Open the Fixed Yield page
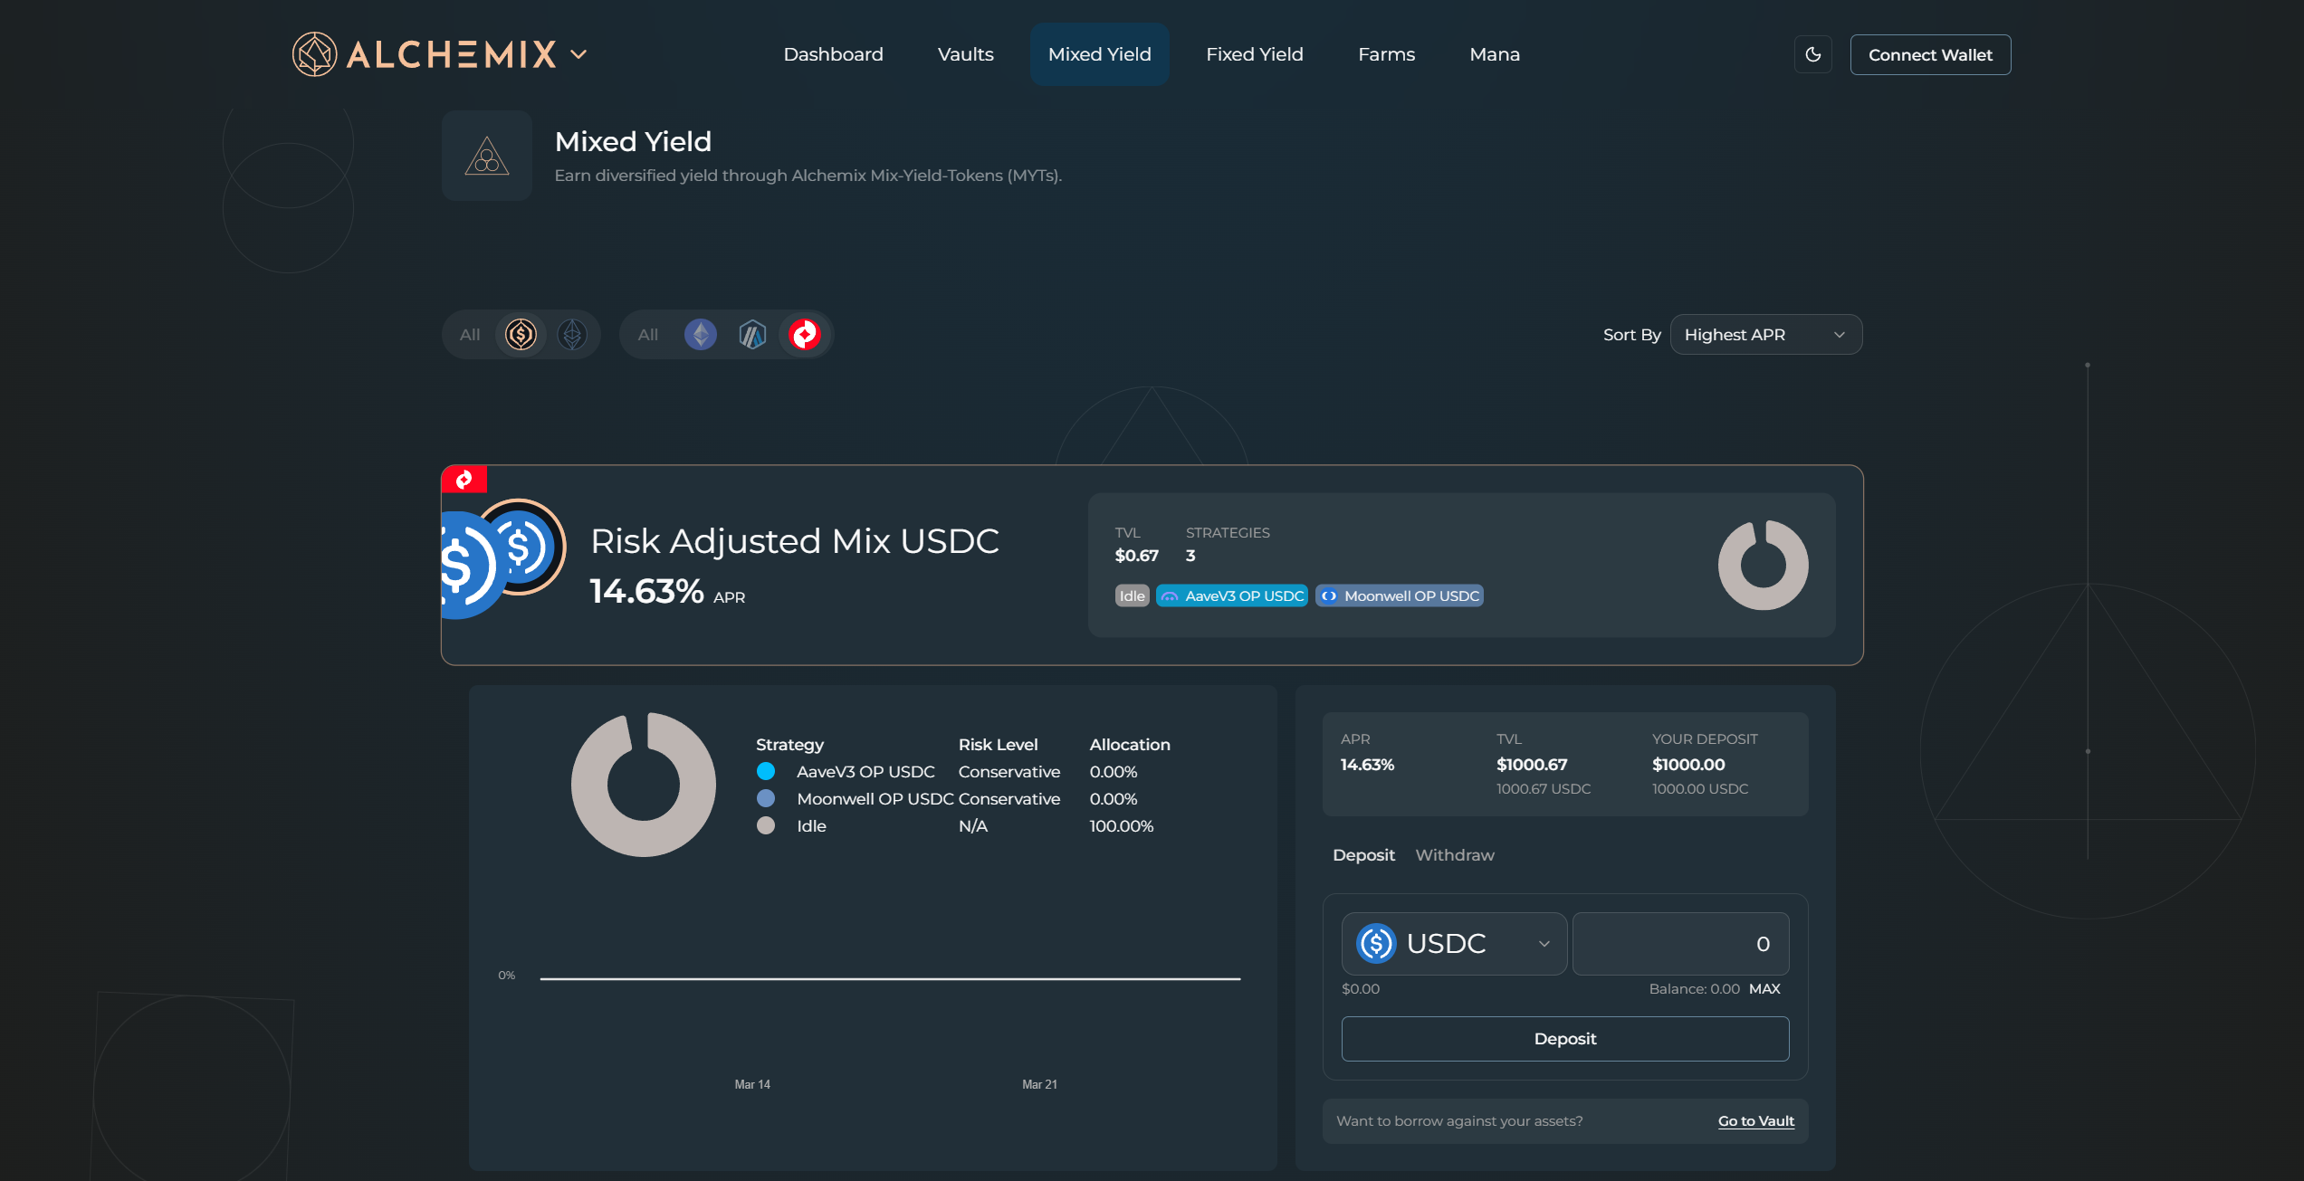Image resolution: width=2304 pixels, height=1181 pixels. click(1254, 54)
